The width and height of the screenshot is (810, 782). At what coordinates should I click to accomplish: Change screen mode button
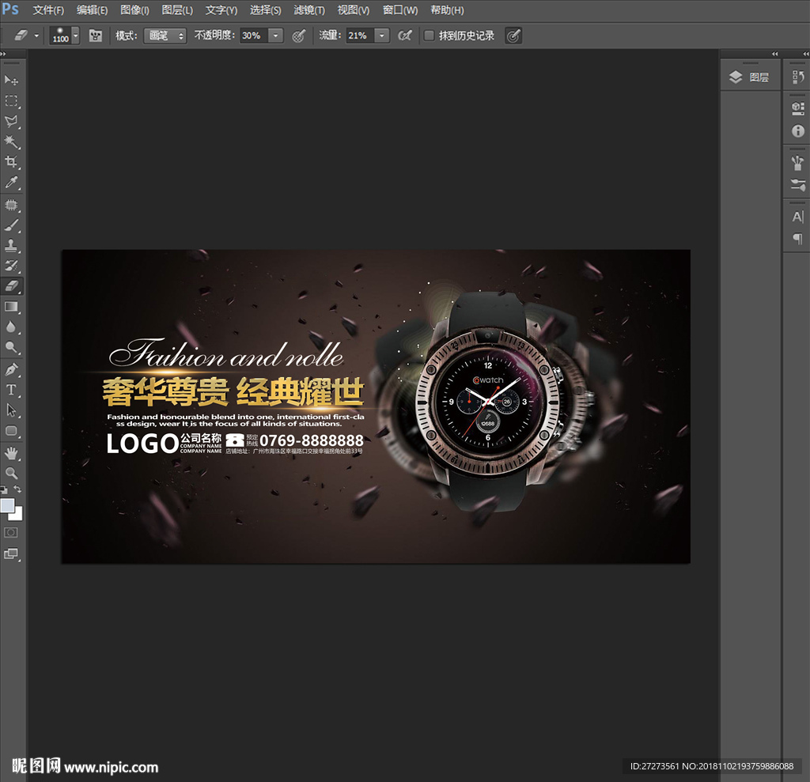[11, 553]
